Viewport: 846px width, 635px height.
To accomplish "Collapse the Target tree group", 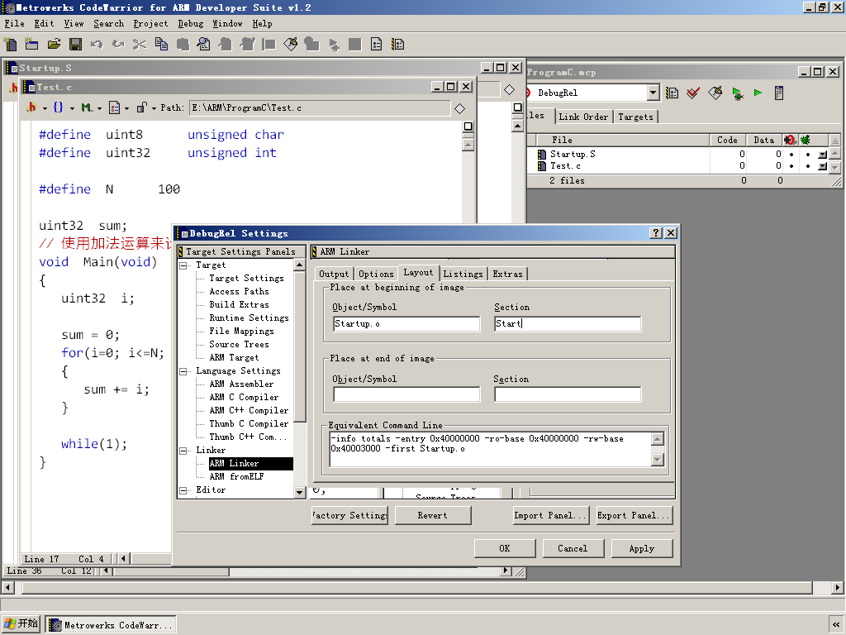I will pos(183,265).
